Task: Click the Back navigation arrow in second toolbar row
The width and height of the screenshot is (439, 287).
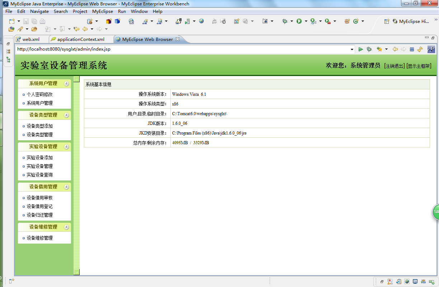Action: (x=85, y=29)
